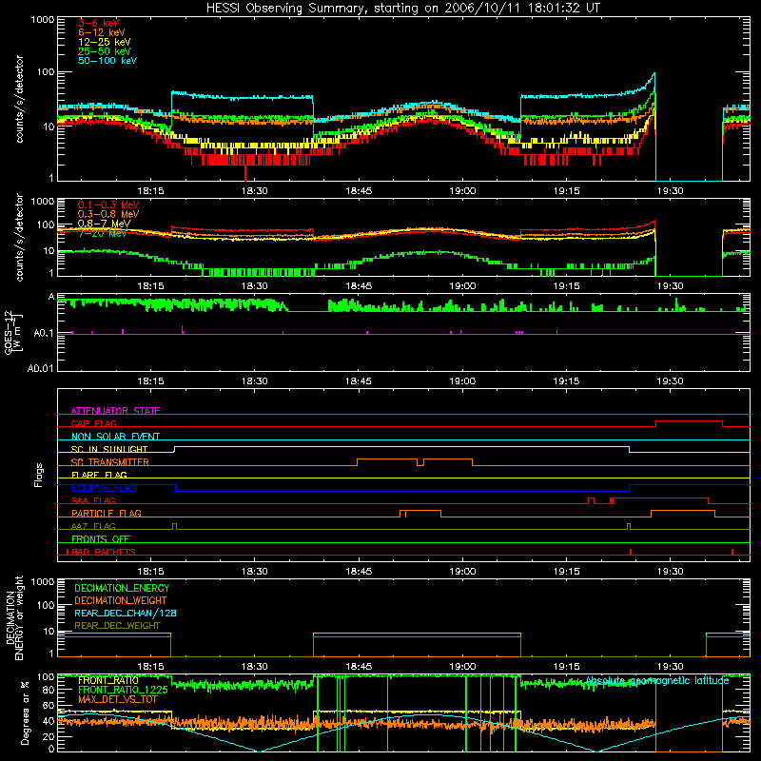Click the GOES-12 axis label
Viewport: 761px width, 761px height.
13,332
